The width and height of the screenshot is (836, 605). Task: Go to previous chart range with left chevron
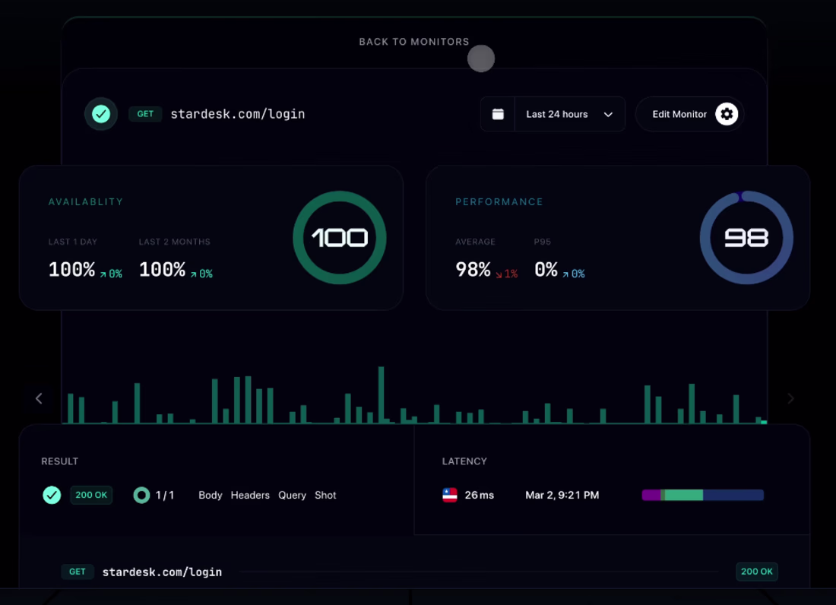[x=39, y=398]
